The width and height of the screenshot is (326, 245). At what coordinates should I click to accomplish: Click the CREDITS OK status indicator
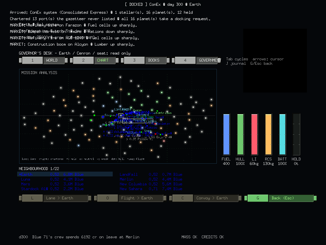click(x=213, y=237)
